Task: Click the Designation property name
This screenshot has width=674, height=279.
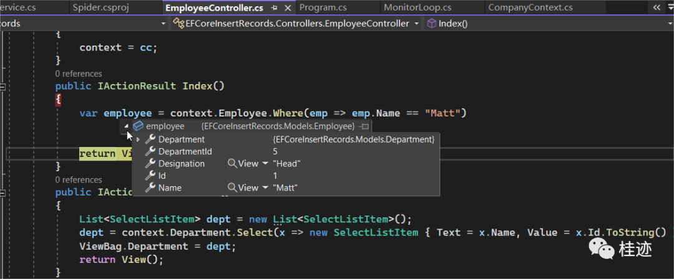Action: pos(182,164)
